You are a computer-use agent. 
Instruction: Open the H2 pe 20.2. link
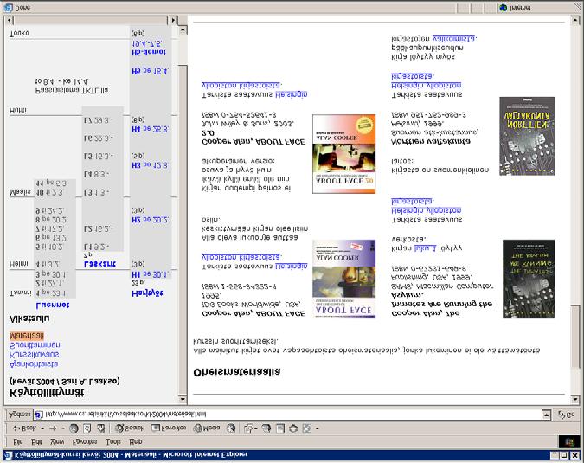click(x=150, y=220)
